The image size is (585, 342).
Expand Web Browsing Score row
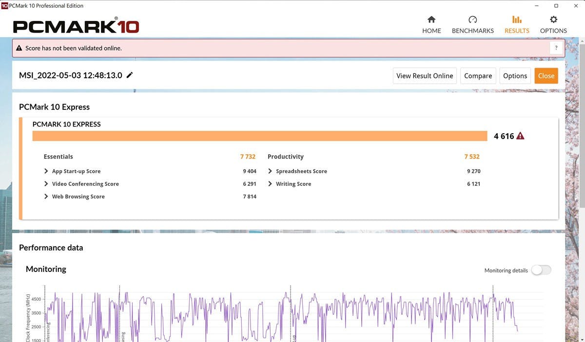pyautogui.click(x=46, y=197)
